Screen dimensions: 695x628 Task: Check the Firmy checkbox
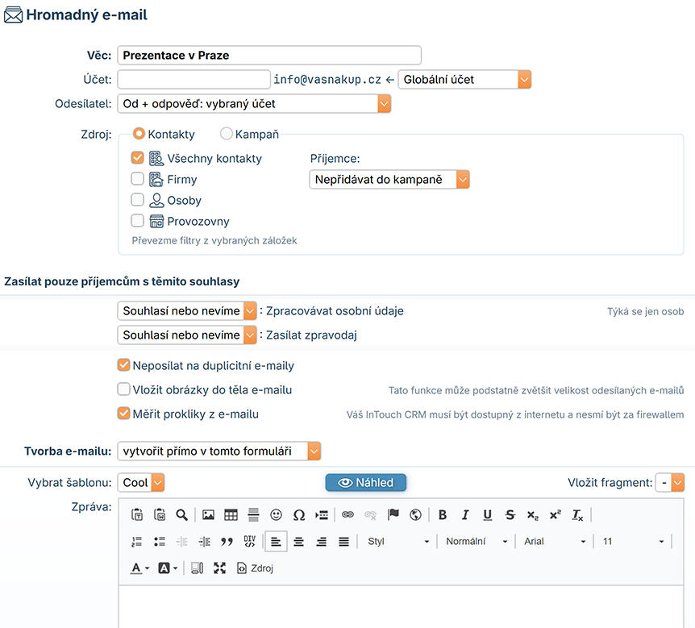pos(137,179)
